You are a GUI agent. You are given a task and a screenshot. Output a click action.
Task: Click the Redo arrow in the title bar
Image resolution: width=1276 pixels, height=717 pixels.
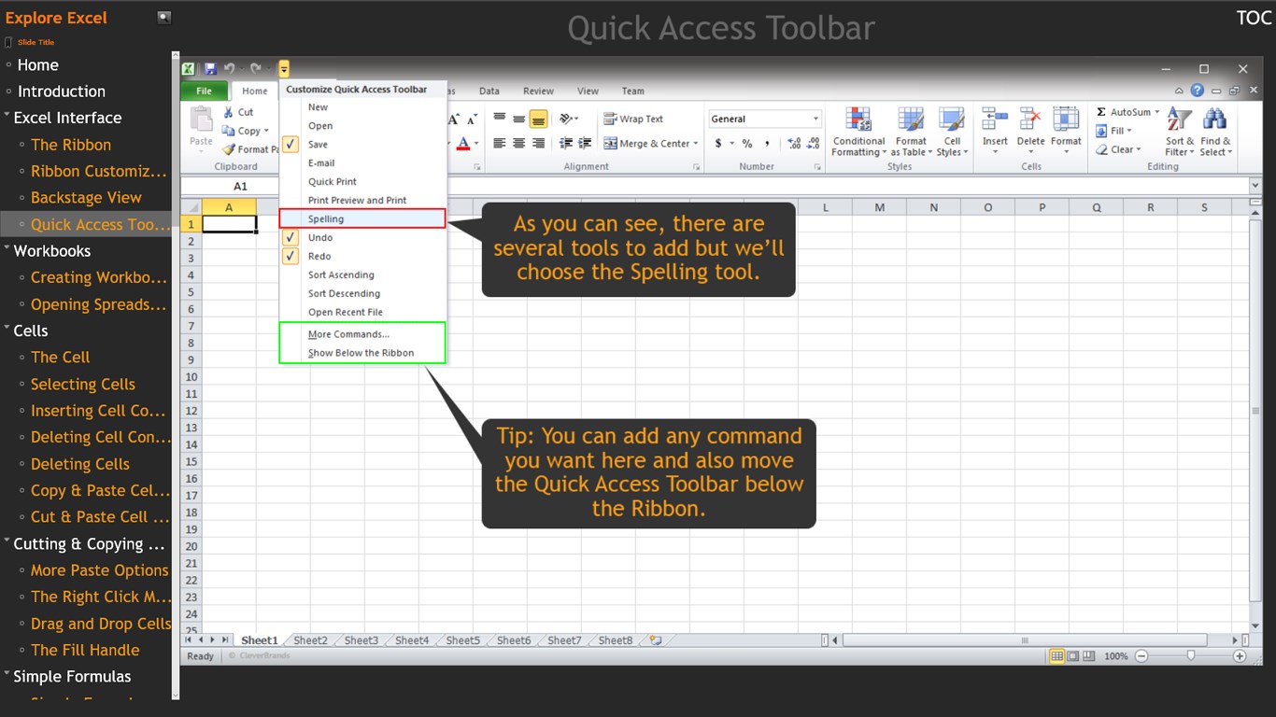[x=255, y=69]
